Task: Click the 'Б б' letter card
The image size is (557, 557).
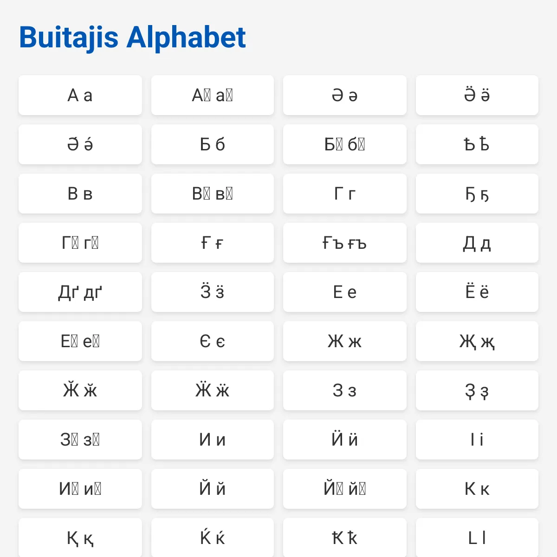Action: coord(213,144)
